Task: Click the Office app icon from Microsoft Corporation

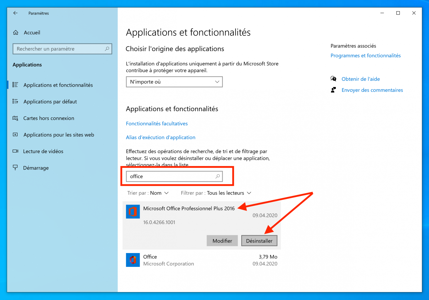Action: pyautogui.click(x=133, y=260)
